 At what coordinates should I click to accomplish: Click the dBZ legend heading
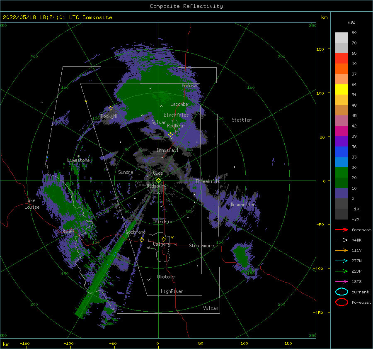click(x=351, y=22)
